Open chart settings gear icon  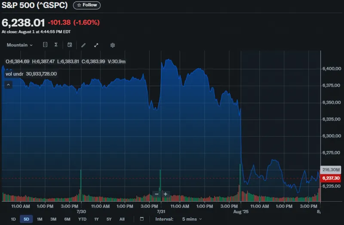click(113, 45)
